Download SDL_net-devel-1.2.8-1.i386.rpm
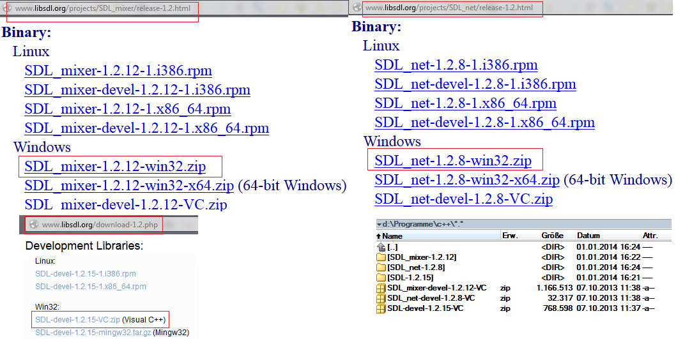676x339 pixels. [475, 84]
